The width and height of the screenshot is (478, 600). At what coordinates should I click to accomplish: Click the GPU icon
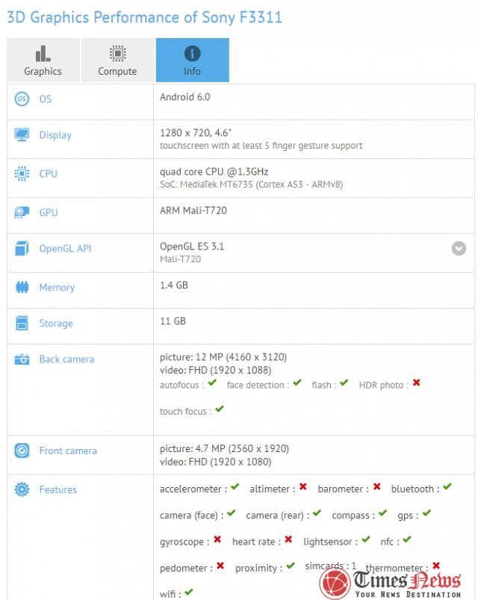[x=22, y=213]
